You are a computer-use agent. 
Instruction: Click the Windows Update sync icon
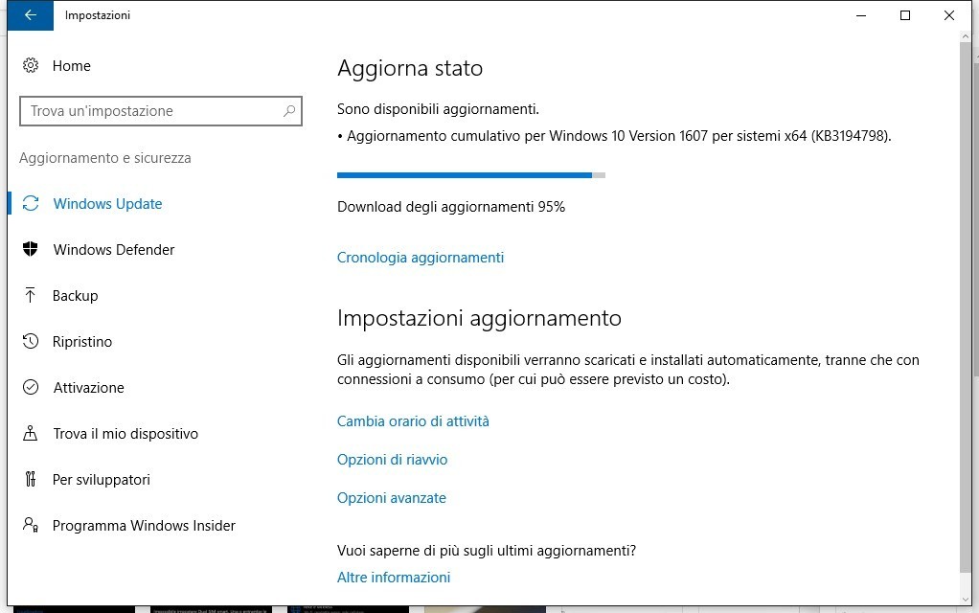coord(31,204)
